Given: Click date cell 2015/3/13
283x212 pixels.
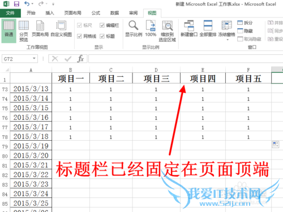Looking at the screenshot, I should (31, 89).
